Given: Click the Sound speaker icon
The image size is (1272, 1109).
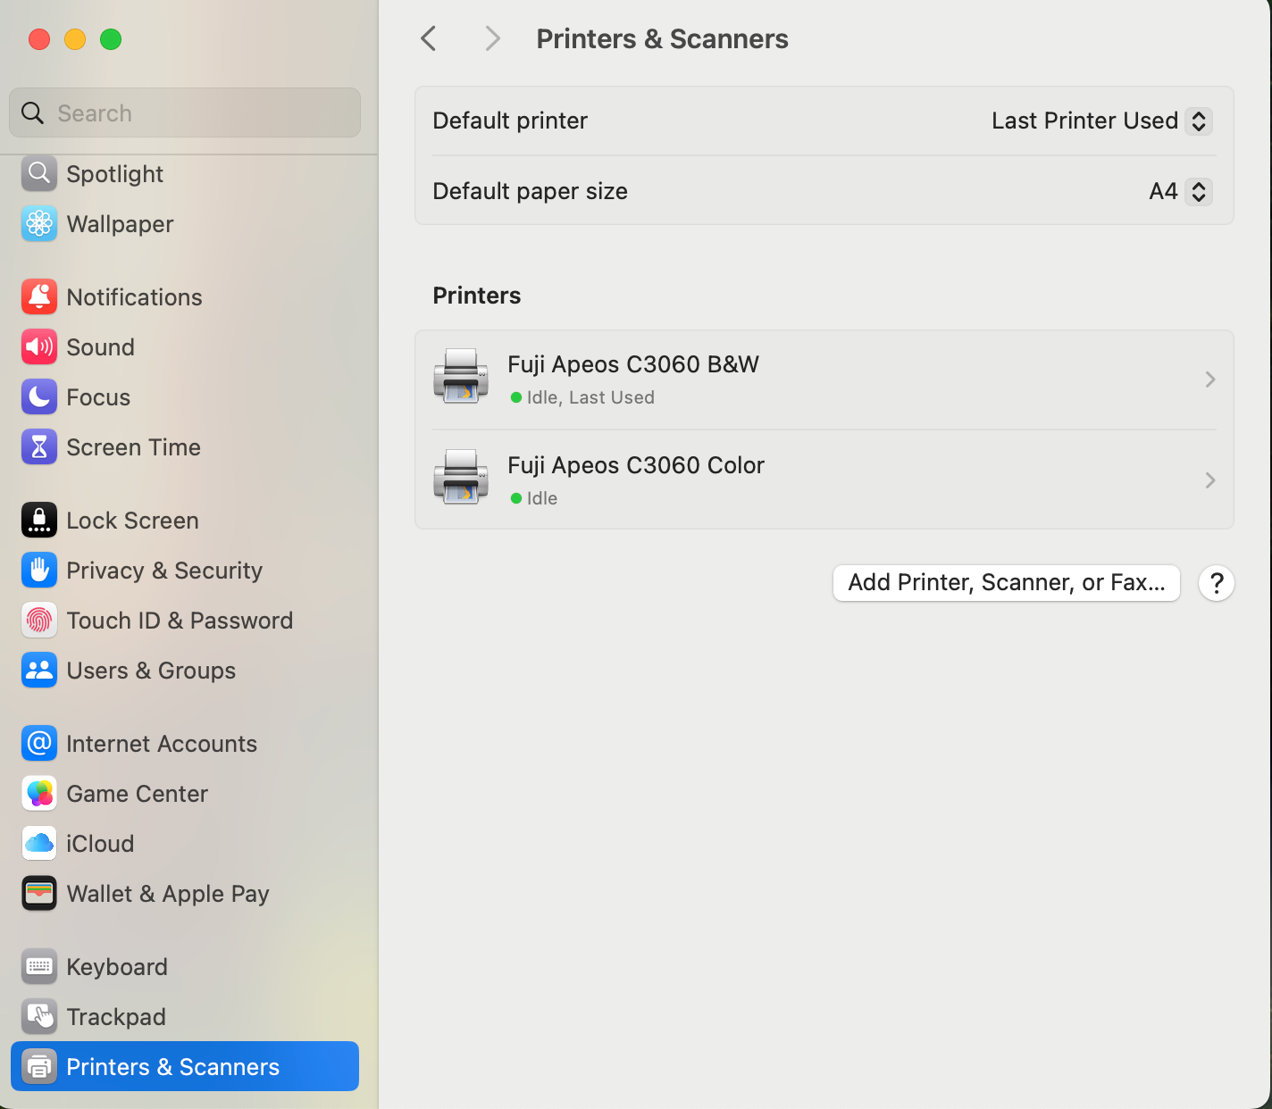Looking at the screenshot, I should point(39,347).
